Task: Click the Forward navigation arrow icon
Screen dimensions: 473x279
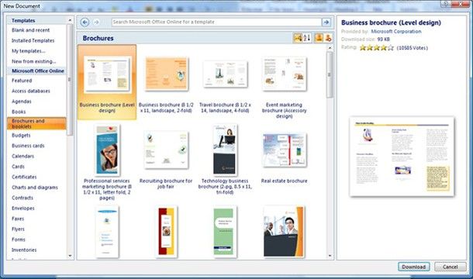Action: click(96, 22)
